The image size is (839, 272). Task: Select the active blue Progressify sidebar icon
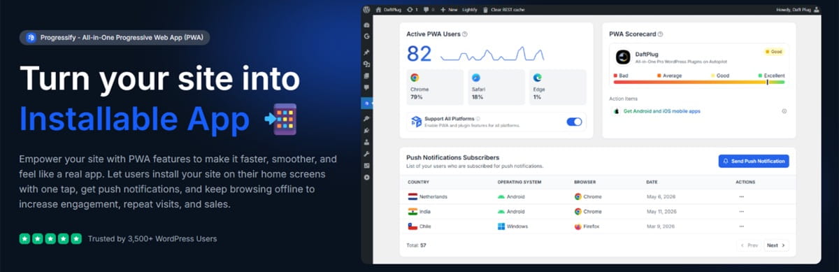[366, 103]
